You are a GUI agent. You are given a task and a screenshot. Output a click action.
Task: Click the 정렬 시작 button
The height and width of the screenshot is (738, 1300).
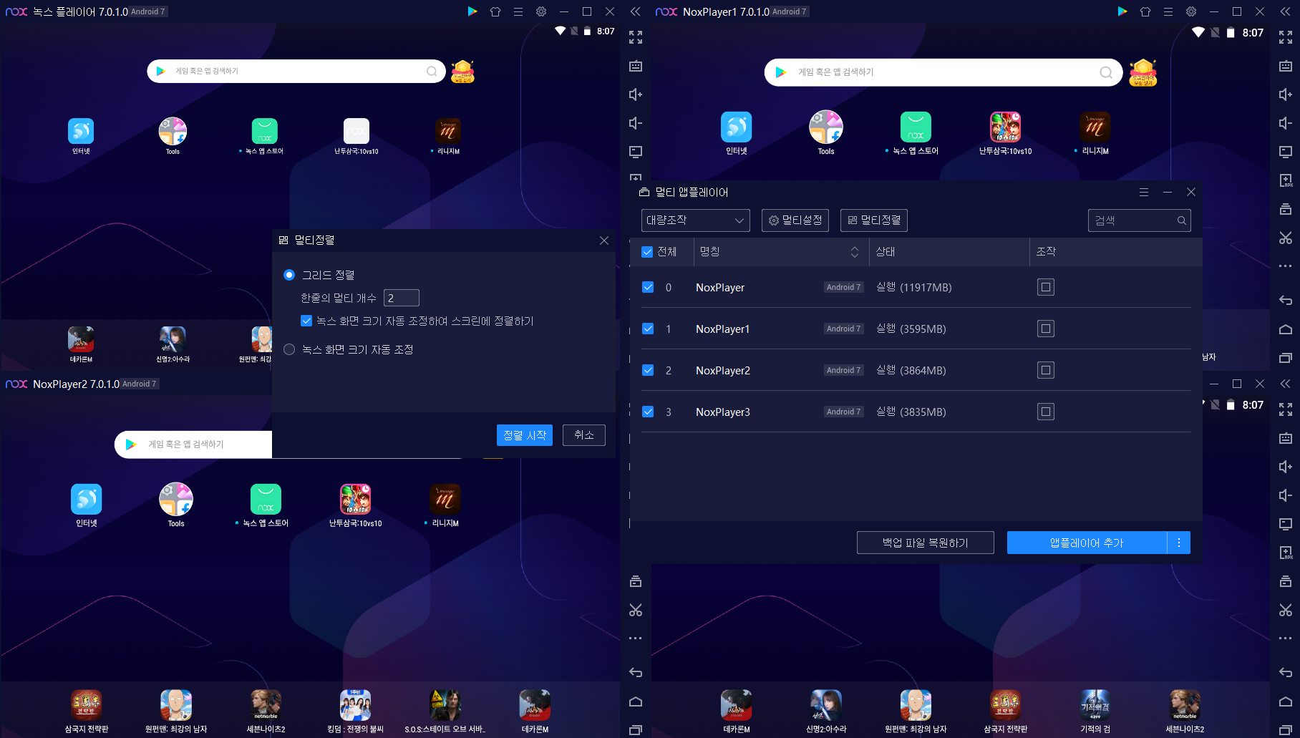coord(525,435)
